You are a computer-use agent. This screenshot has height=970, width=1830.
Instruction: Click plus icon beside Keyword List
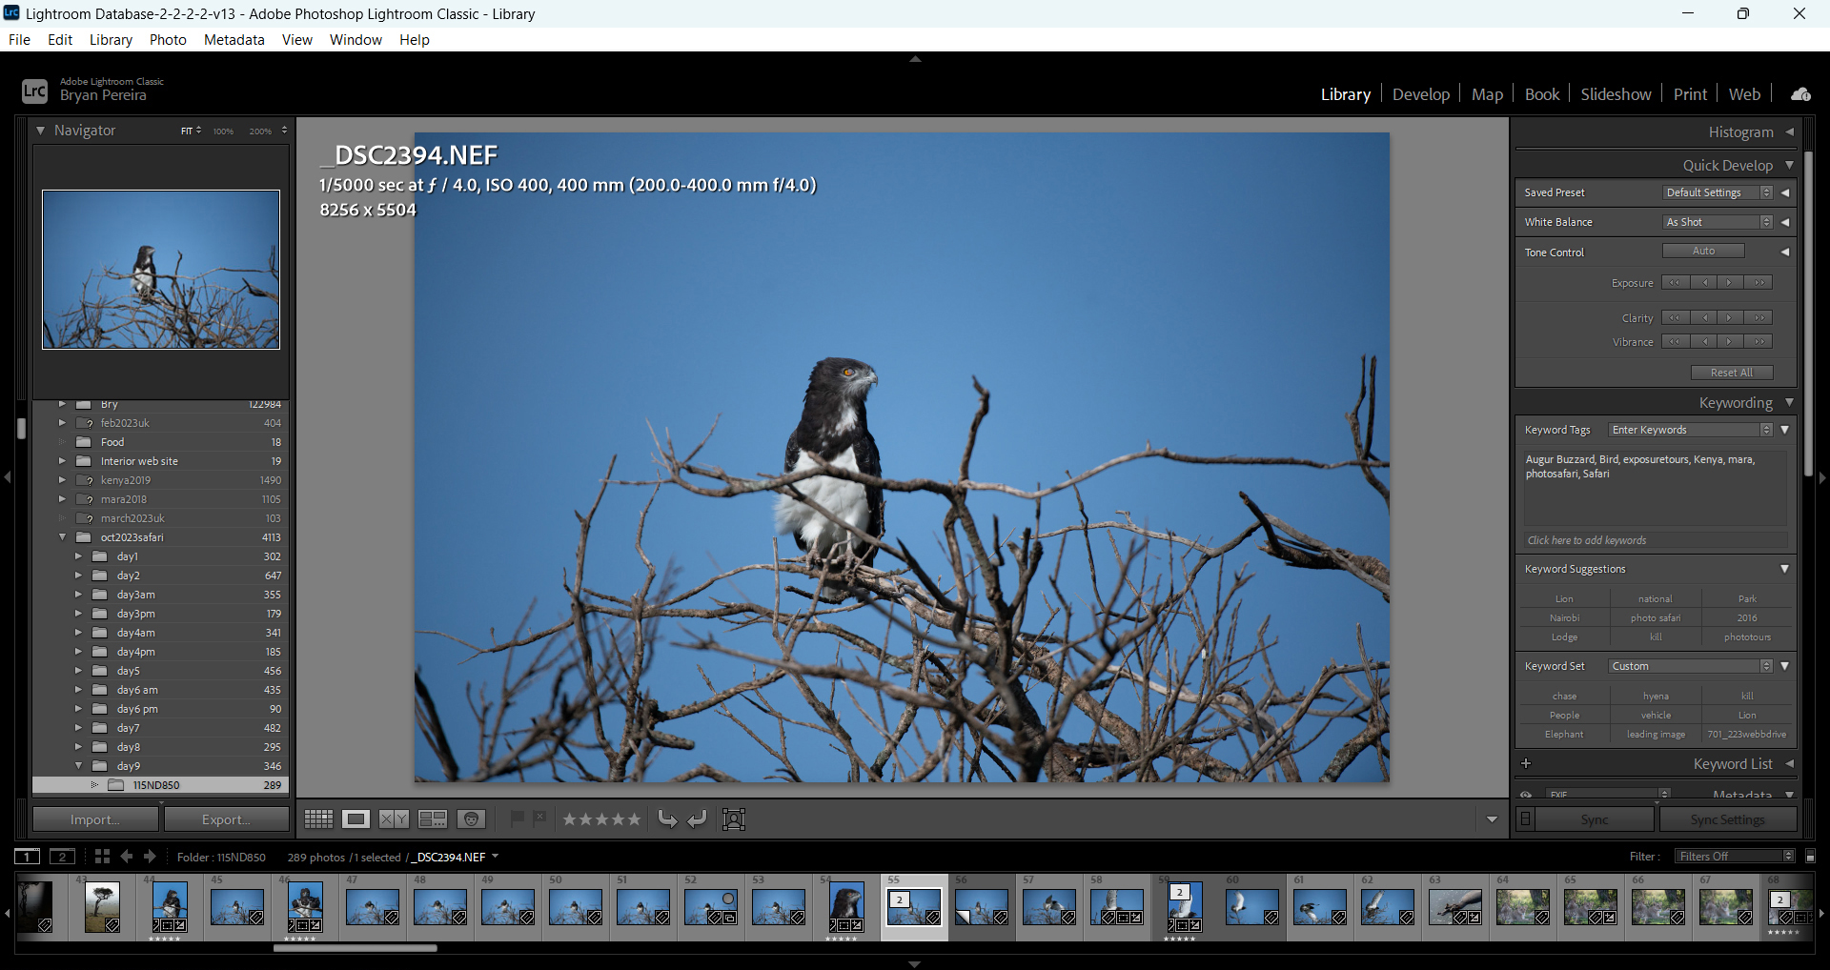(x=1526, y=764)
